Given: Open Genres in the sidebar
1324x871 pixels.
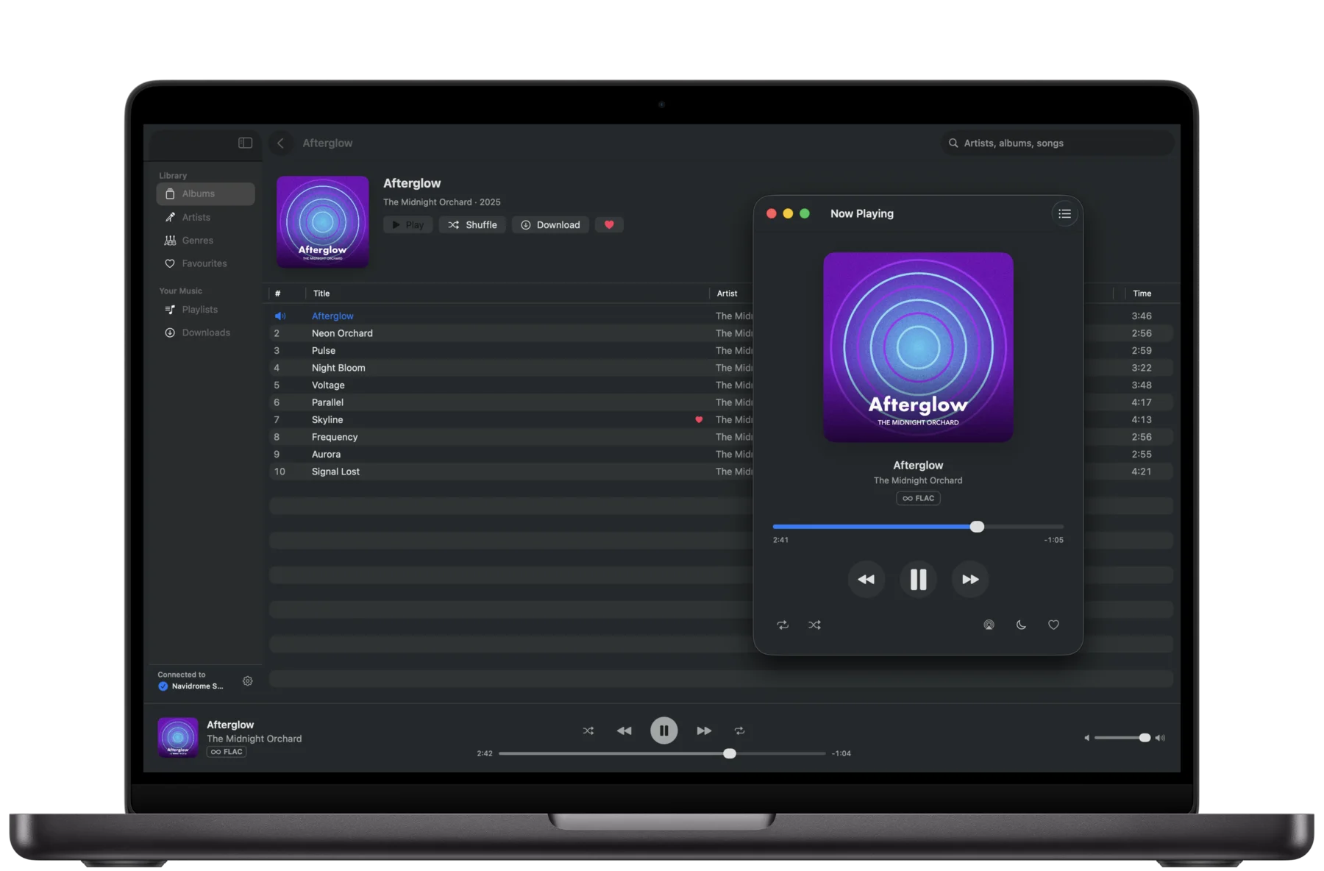Looking at the screenshot, I should pyautogui.click(x=206, y=241).
